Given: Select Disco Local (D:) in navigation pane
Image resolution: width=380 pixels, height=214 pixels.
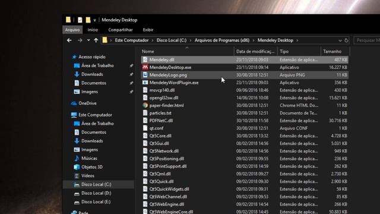Looking at the screenshot, I should [96, 193].
